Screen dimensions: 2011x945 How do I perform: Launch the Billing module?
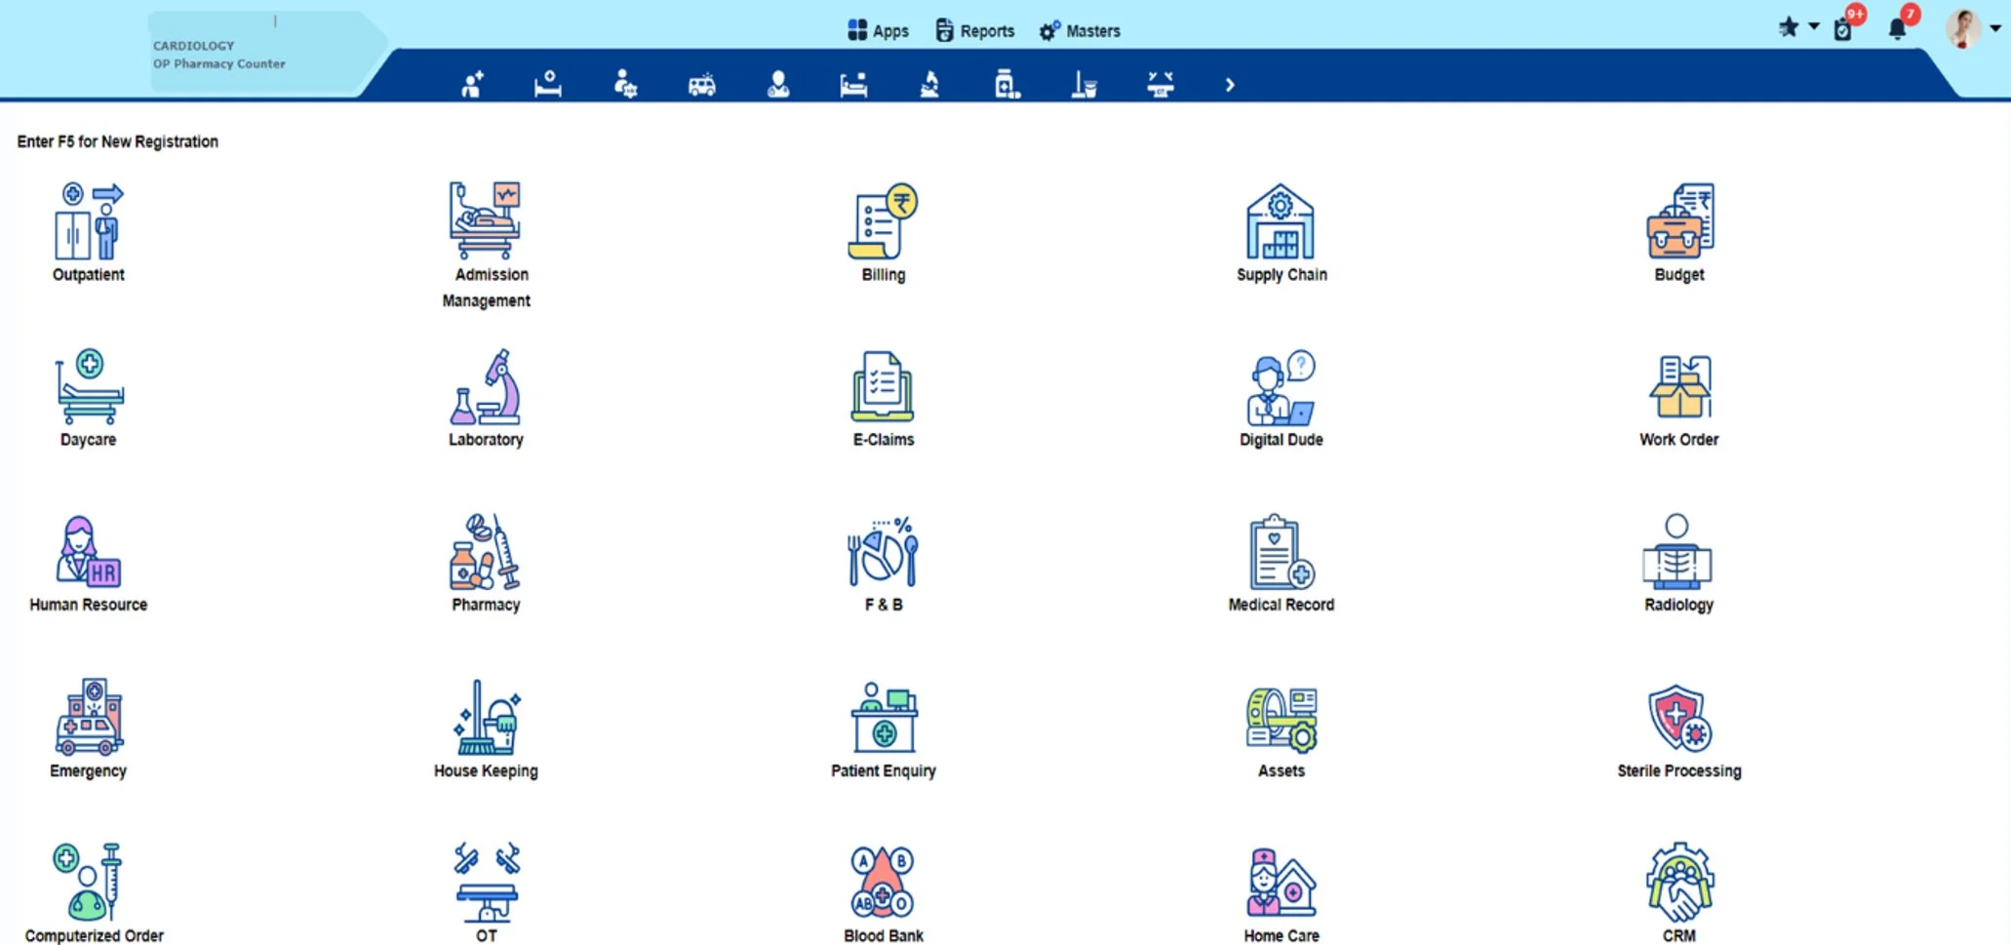pyautogui.click(x=884, y=232)
